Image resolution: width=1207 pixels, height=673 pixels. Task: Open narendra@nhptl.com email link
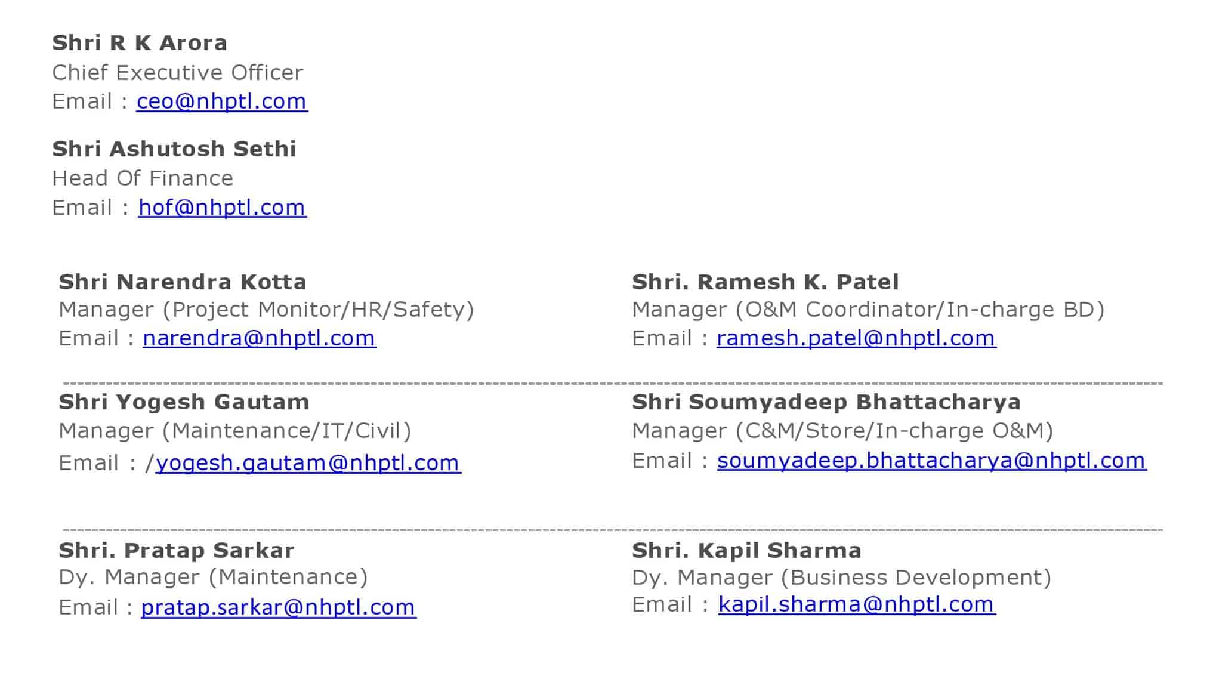tap(260, 338)
